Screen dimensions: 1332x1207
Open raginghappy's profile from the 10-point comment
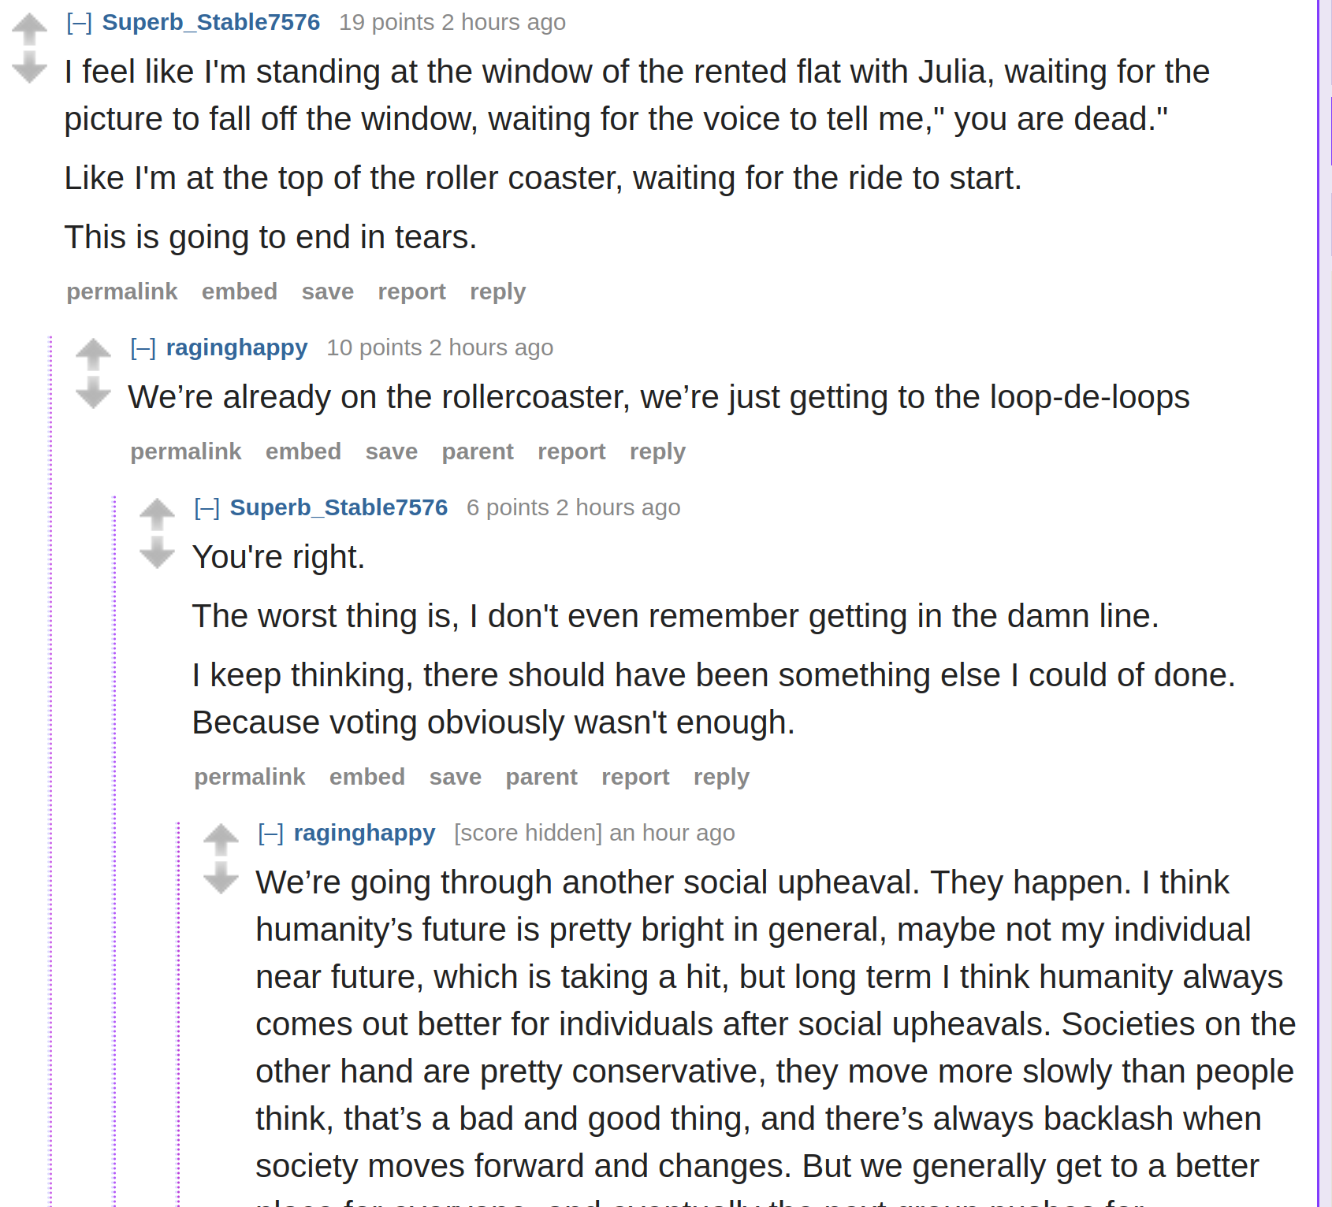pos(236,347)
